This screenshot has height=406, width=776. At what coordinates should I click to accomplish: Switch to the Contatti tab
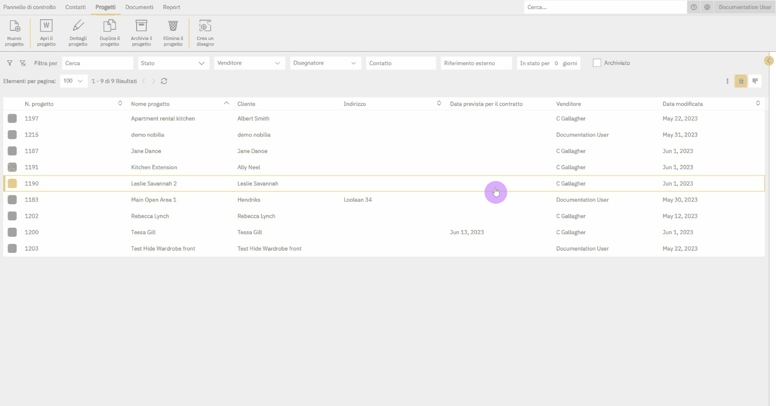[75, 7]
